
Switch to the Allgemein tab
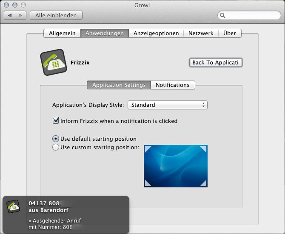[62, 33]
